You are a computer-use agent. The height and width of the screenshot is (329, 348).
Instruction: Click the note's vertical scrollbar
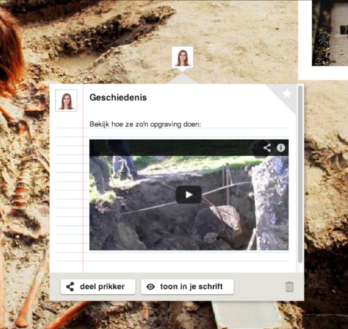(x=300, y=174)
